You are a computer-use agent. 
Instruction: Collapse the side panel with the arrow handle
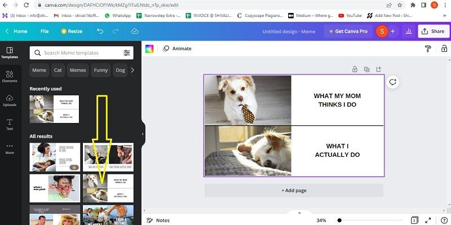[143, 134]
